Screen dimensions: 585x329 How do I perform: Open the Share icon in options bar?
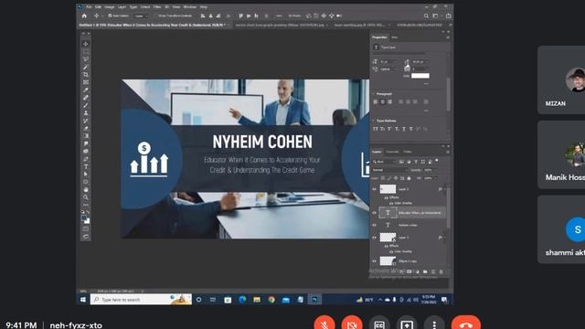pos(449,16)
